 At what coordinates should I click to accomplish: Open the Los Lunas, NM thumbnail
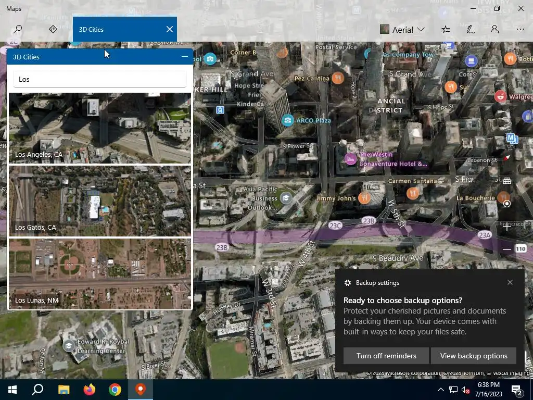100,274
